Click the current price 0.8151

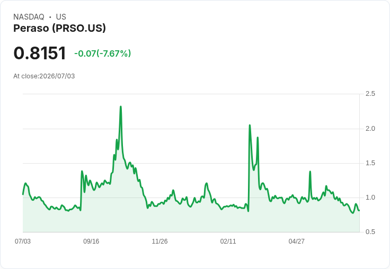click(x=40, y=53)
